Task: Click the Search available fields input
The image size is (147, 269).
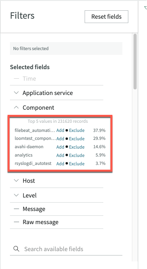Action: pyautogui.click(x=66, y=249)
